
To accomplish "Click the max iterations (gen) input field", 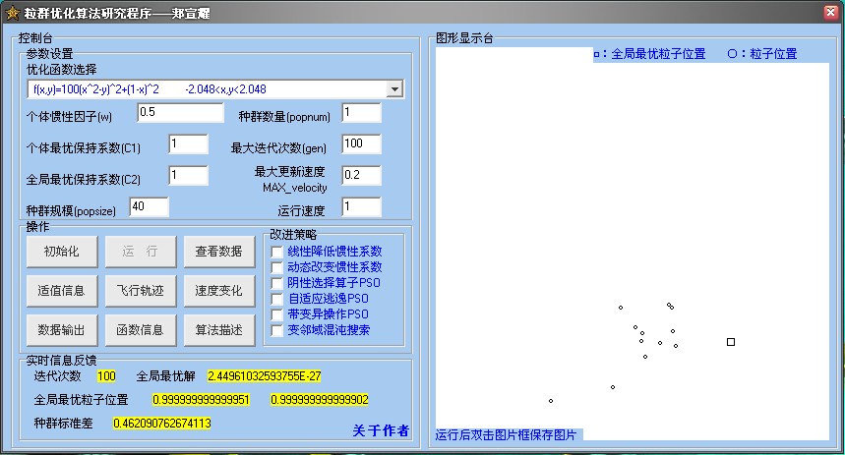I will point(361,143).
